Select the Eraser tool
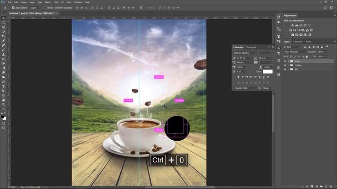This screenshot has height=189, width=337. click(x=3, y=64)
